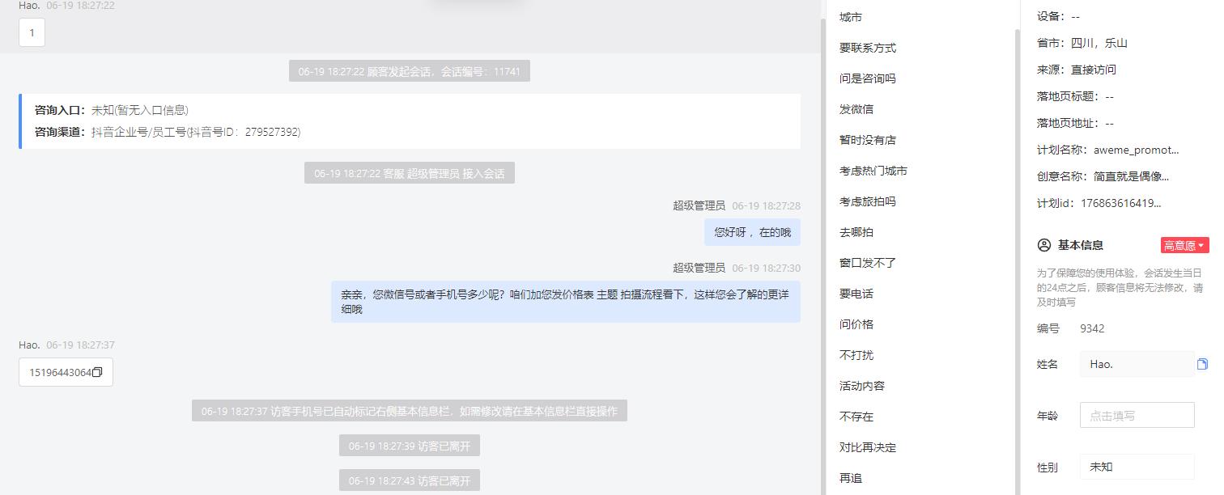Choose quick reply 问价格
The image size is (1224, 495).
856,324
